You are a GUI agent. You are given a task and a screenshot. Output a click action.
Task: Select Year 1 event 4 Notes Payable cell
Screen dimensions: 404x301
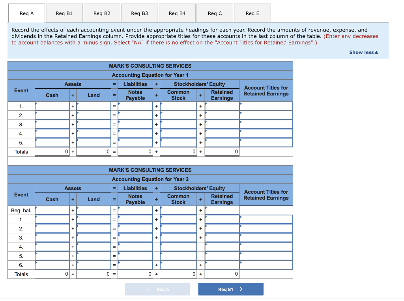135,133
